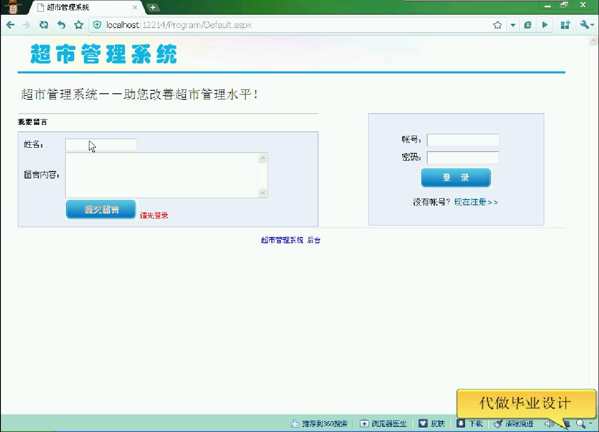Viewport: 599px width, 432px height.
Task: Click the 登 录 button
Action: tap(456, 178)
